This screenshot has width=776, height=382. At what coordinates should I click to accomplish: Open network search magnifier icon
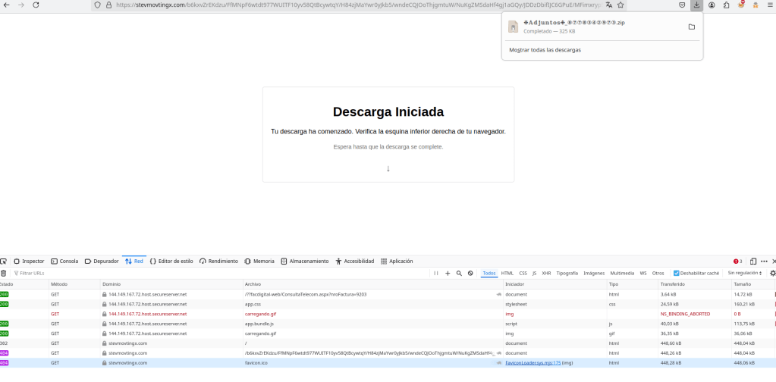(459, 273)
